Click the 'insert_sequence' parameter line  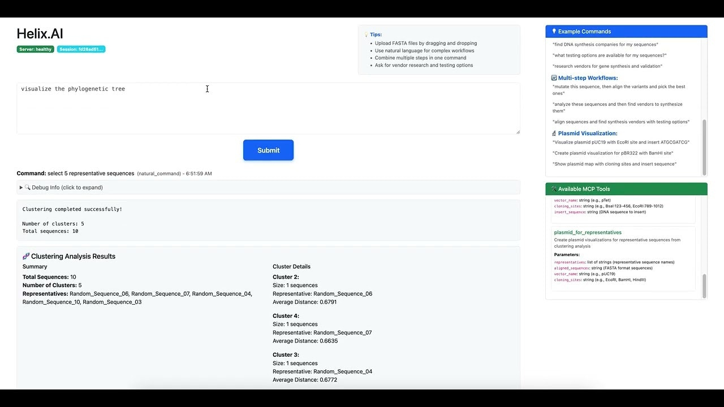tap(600, 212)
